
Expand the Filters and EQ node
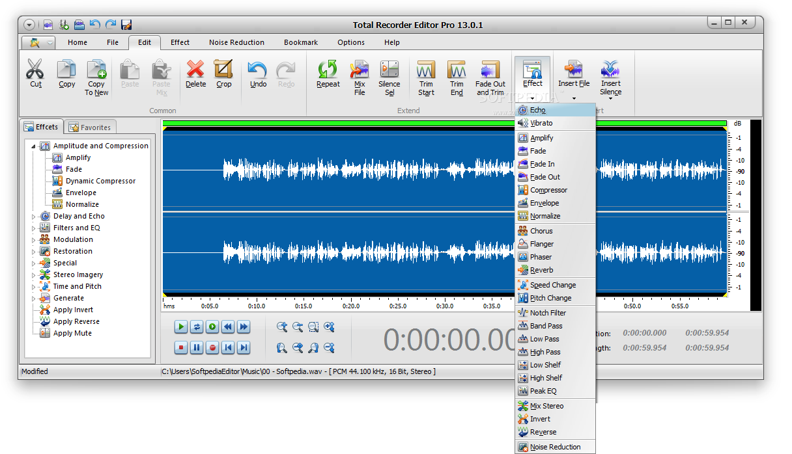pos(34,228)
